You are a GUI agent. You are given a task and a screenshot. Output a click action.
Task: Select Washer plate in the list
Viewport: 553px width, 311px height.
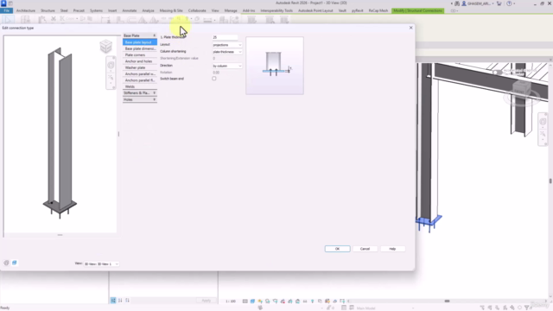[140, 67]
